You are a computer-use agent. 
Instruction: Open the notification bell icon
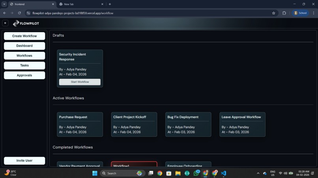pos(312,173)
